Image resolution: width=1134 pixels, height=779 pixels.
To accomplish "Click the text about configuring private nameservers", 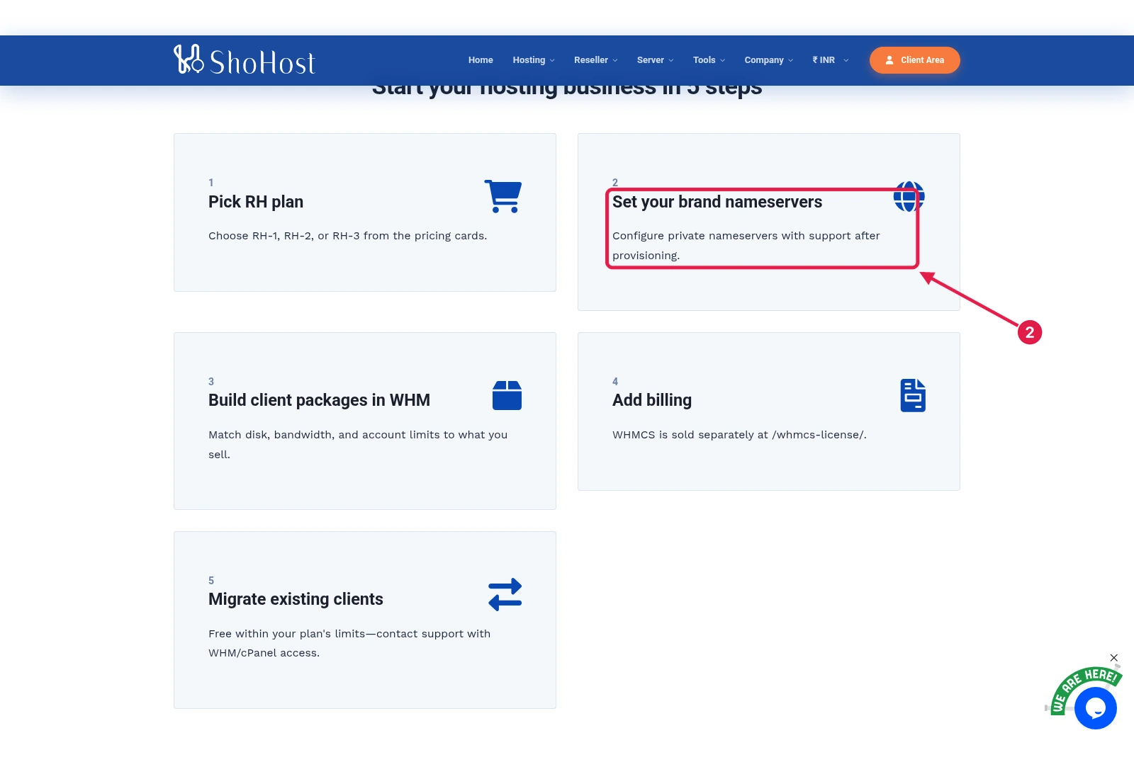I will [746, 245].
